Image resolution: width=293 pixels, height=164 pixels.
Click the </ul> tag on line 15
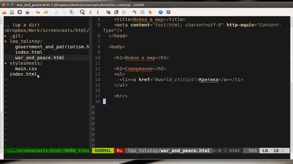(x=121, y=85)
